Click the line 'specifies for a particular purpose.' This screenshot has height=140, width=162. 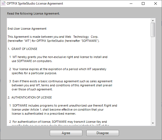[x=34, y=73]
